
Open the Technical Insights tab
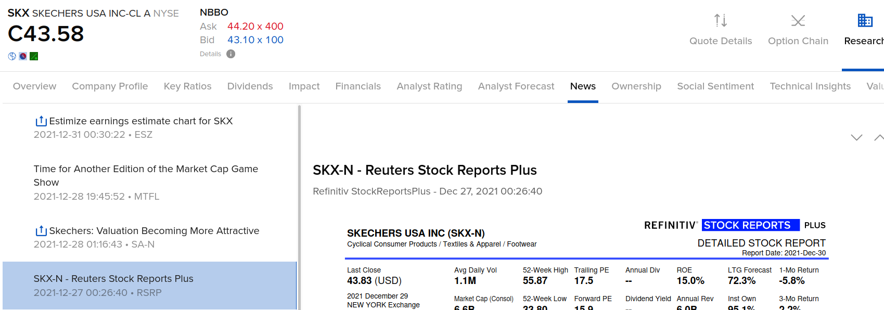click(x=810, y=86)
